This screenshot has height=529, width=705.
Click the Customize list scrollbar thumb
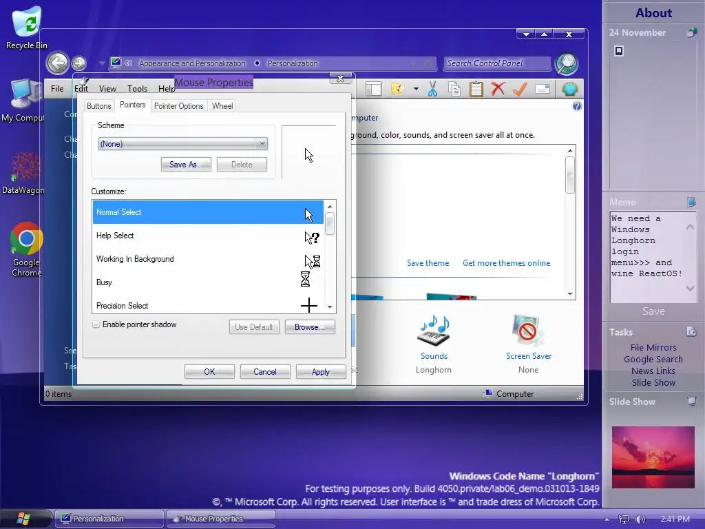pyautogui.click(x=330, y=224)
